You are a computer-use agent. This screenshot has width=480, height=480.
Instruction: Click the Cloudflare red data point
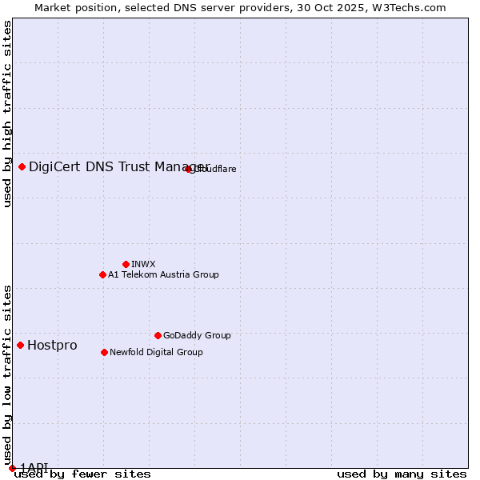coord(189,169)
